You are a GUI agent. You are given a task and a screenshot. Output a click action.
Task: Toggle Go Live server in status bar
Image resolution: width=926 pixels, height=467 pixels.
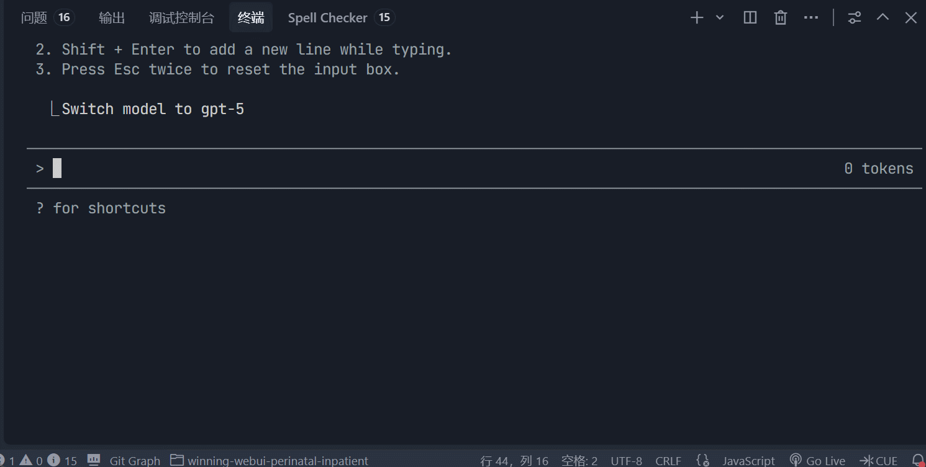pos(817,460)
